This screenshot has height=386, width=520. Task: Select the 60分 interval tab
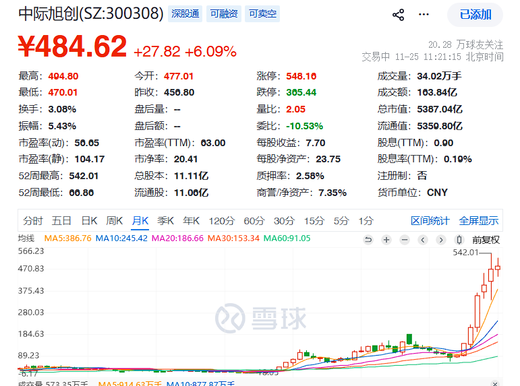coord(254,221)
